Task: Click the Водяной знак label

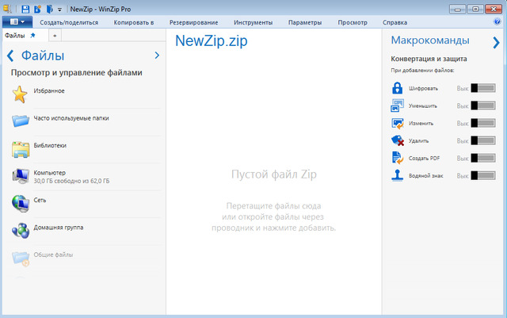Action: click(426, 176)
